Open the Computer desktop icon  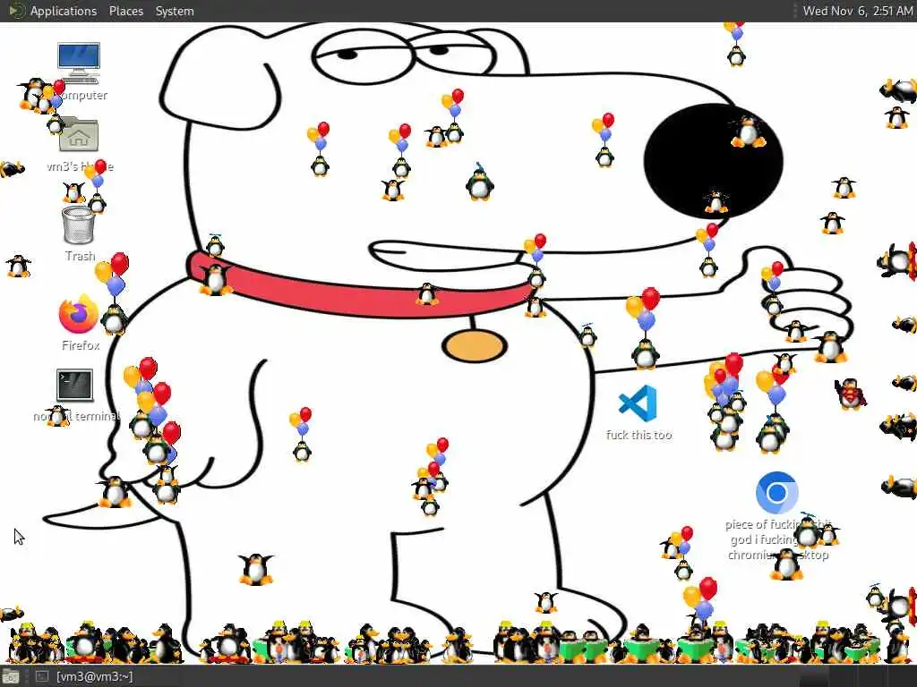79,62
